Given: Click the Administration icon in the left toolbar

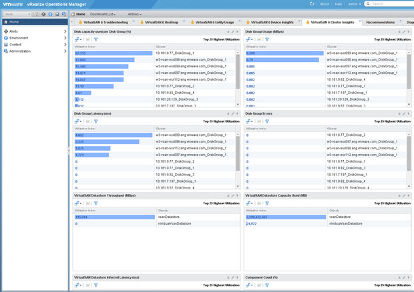Looking at the screenshot, I should pos(64,14).
